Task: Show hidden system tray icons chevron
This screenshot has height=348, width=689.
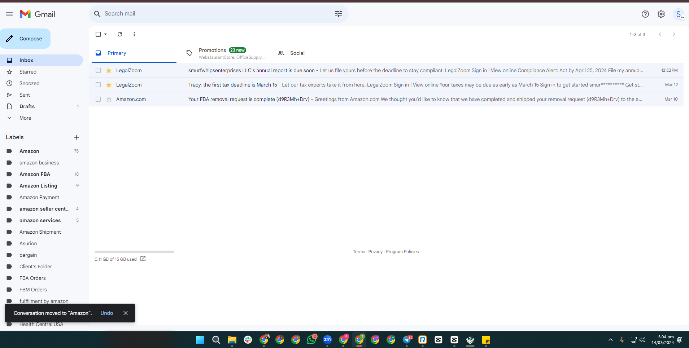Action: [611, 340]
